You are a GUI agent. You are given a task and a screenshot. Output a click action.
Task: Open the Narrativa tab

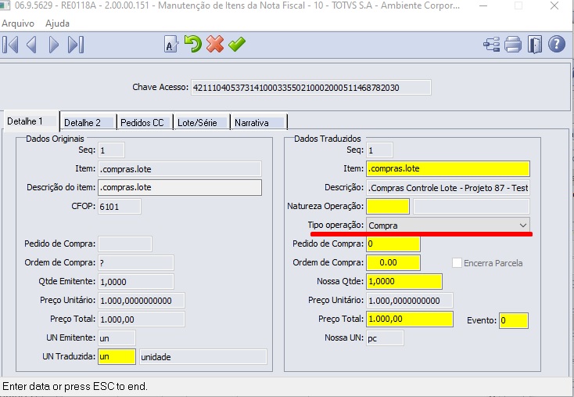(258, 122)
